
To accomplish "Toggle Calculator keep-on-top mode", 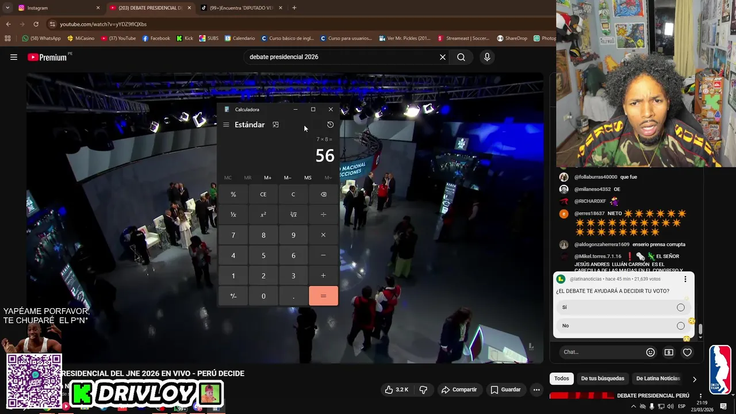I will click(x=275, y=125).
